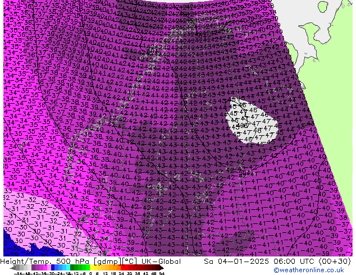Image resolution: width=356 pixels, height=275 pixels.
Task: Click the '[gdmp]' unit label
Action: (x=108, y=262)
